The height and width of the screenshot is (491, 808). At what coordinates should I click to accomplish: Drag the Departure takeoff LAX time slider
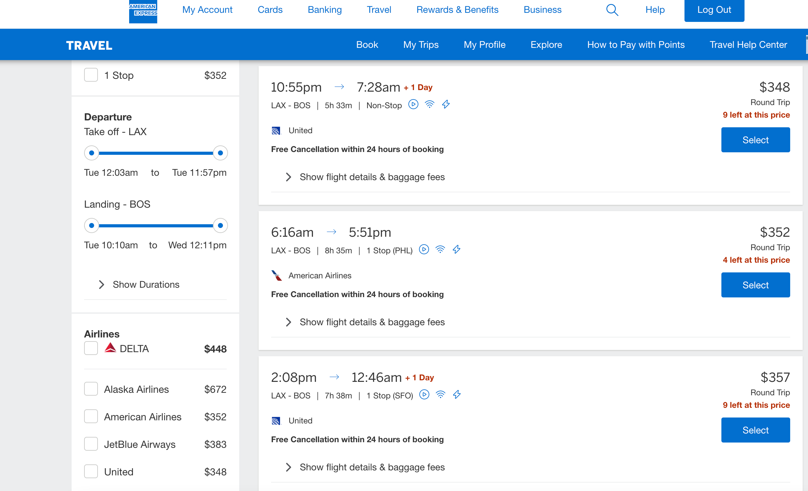tap(92, 153)
